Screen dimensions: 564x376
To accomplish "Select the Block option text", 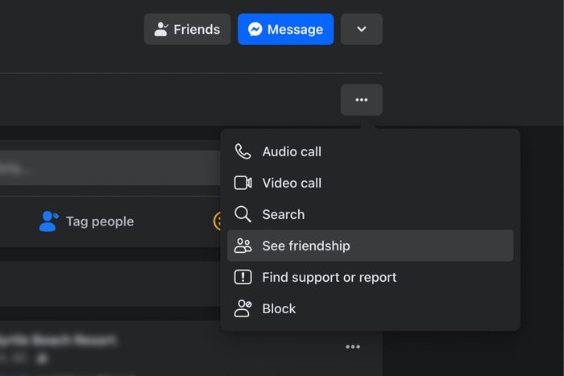I will click(x=279, y=308).
